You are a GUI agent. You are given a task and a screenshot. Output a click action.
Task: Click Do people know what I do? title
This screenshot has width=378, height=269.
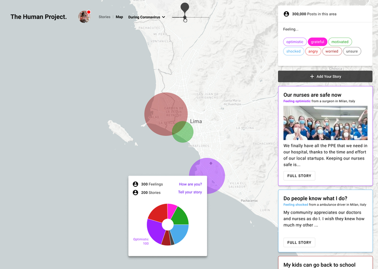click(x=315, y=198)
